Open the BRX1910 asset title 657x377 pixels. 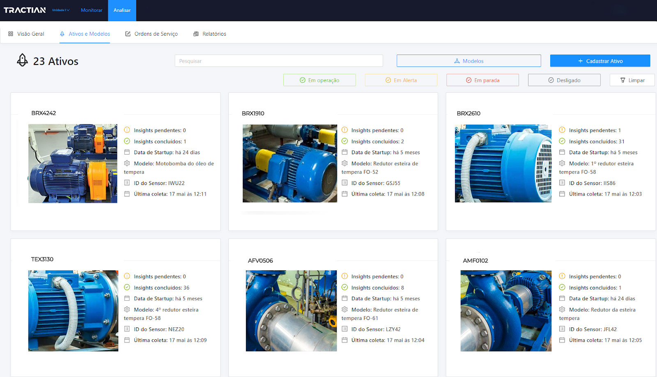pyautogui.click(x=253, y=114)
